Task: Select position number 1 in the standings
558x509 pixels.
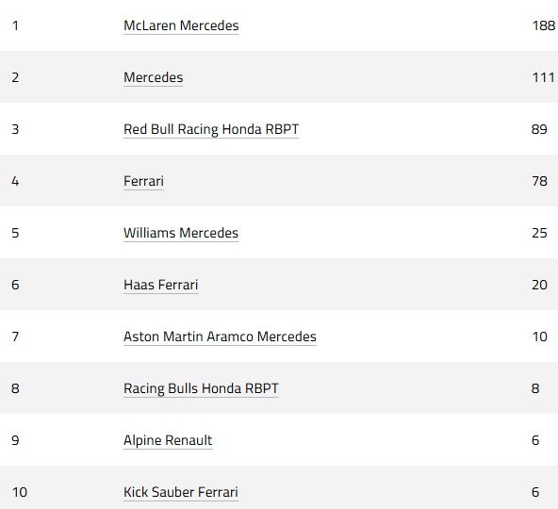Action: [15, 25]
